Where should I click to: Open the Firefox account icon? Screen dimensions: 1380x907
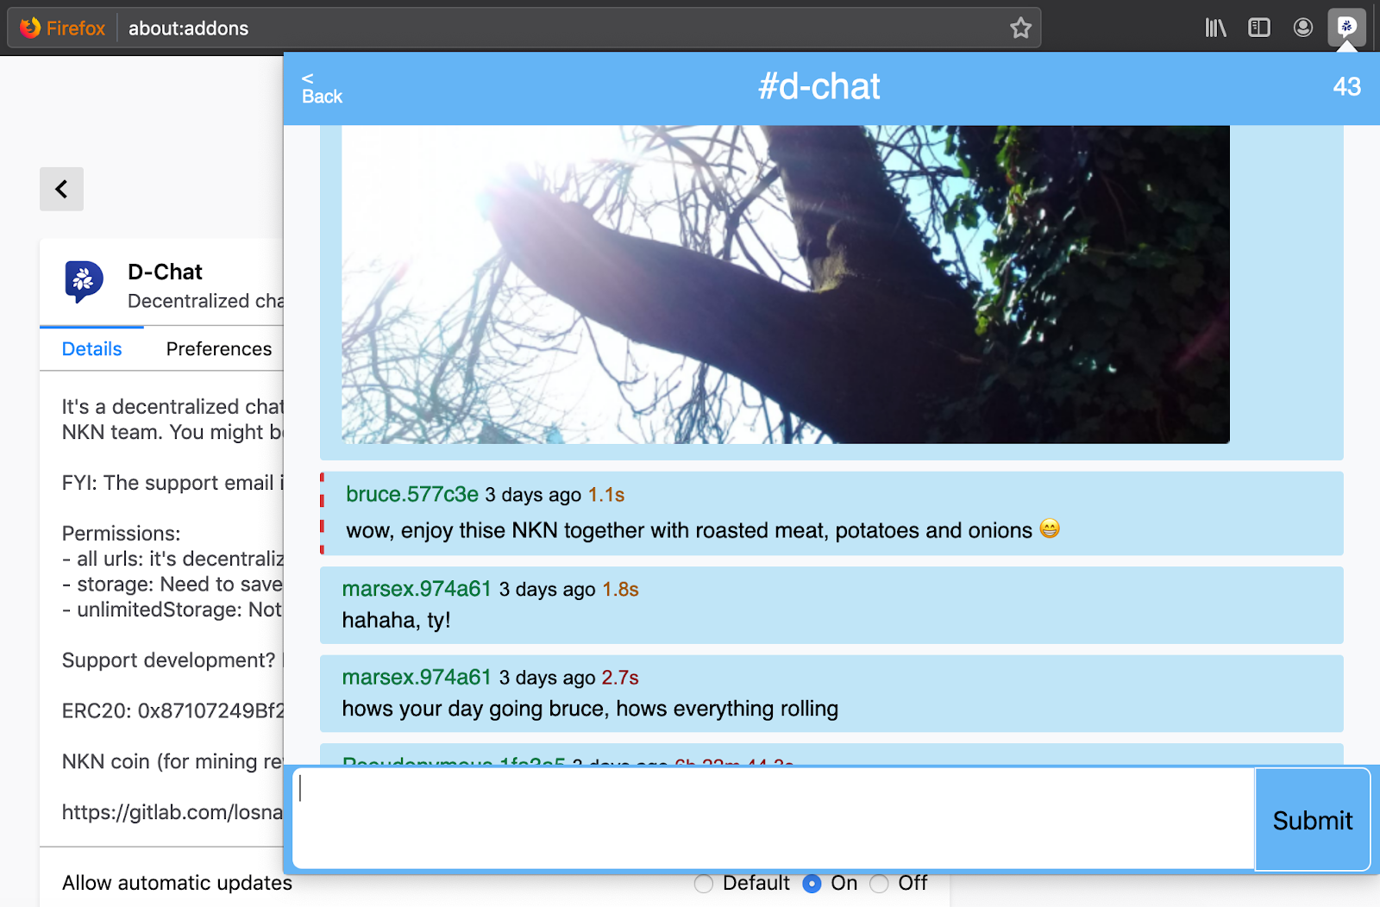coord(1303,28)
